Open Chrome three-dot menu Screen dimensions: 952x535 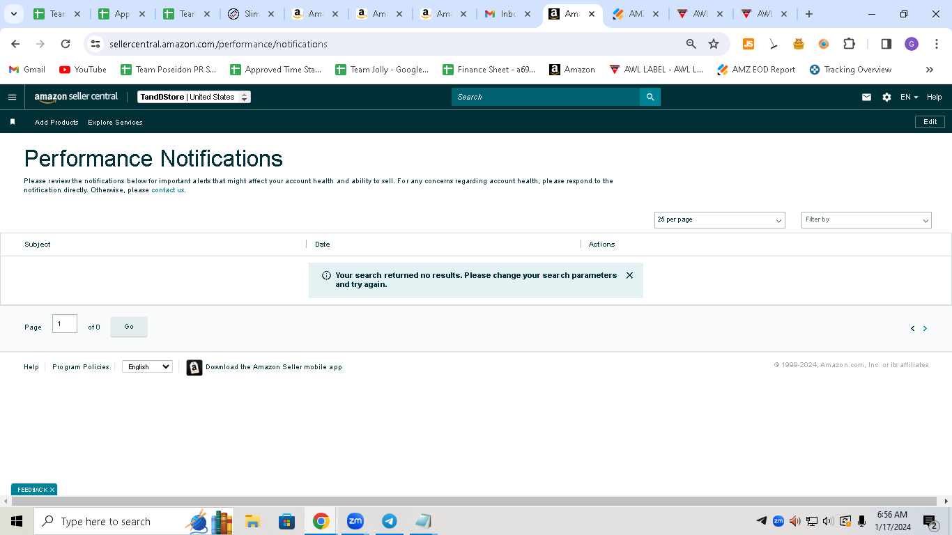[937, 44]
